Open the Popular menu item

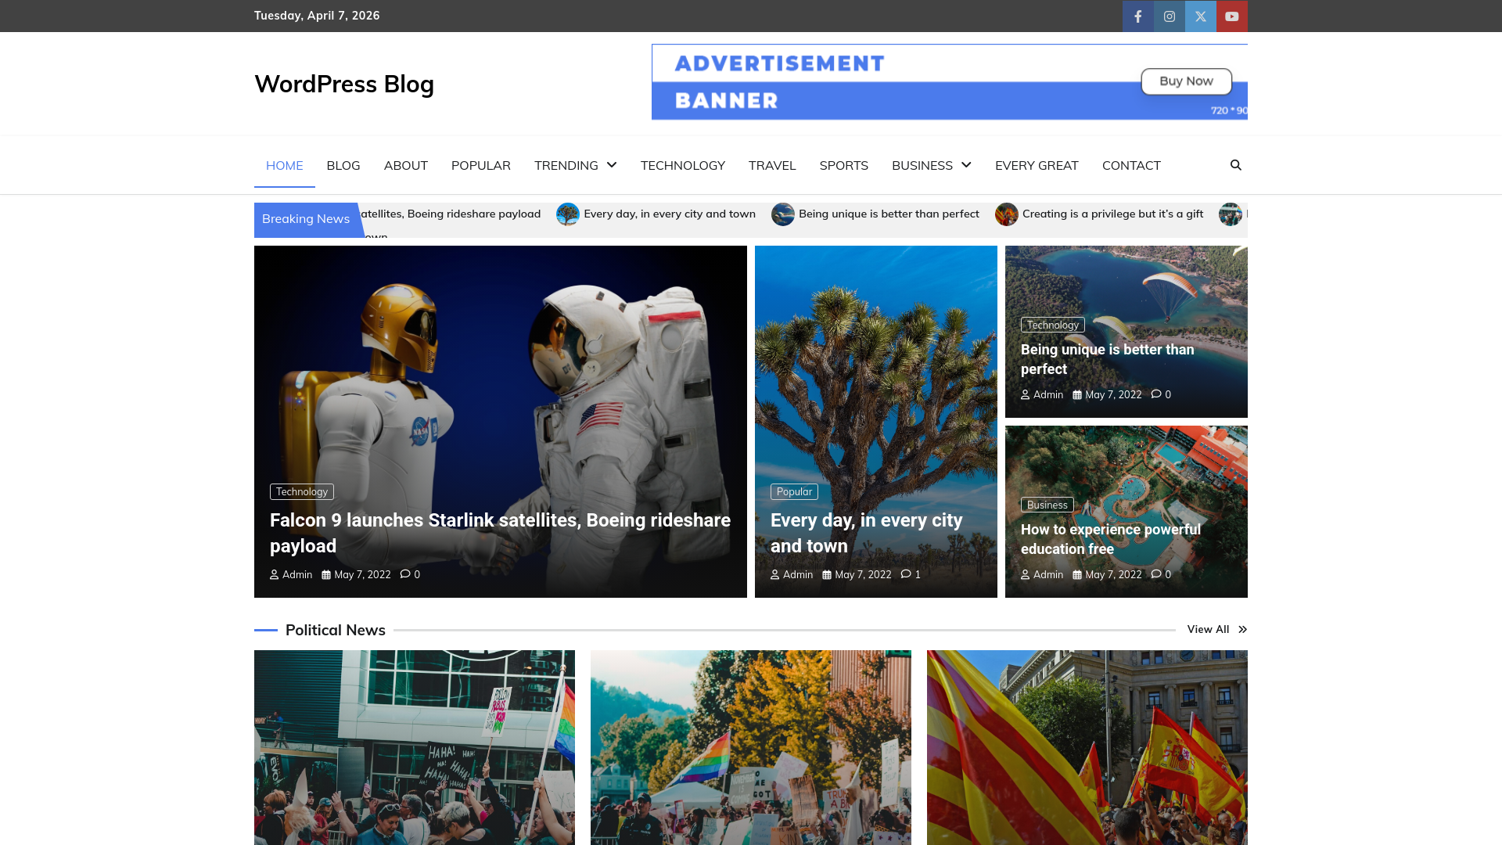480,165
